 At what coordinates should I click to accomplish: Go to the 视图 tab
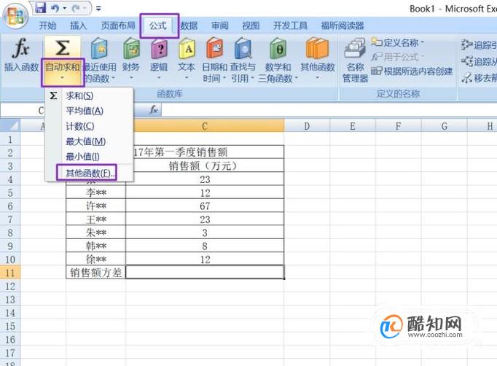[251, 26]
